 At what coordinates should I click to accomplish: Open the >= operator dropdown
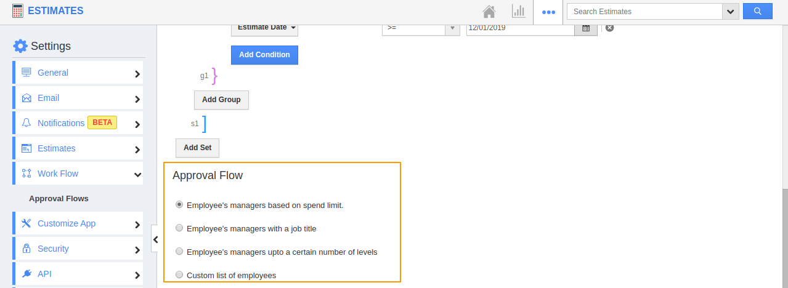pos(421,28)
